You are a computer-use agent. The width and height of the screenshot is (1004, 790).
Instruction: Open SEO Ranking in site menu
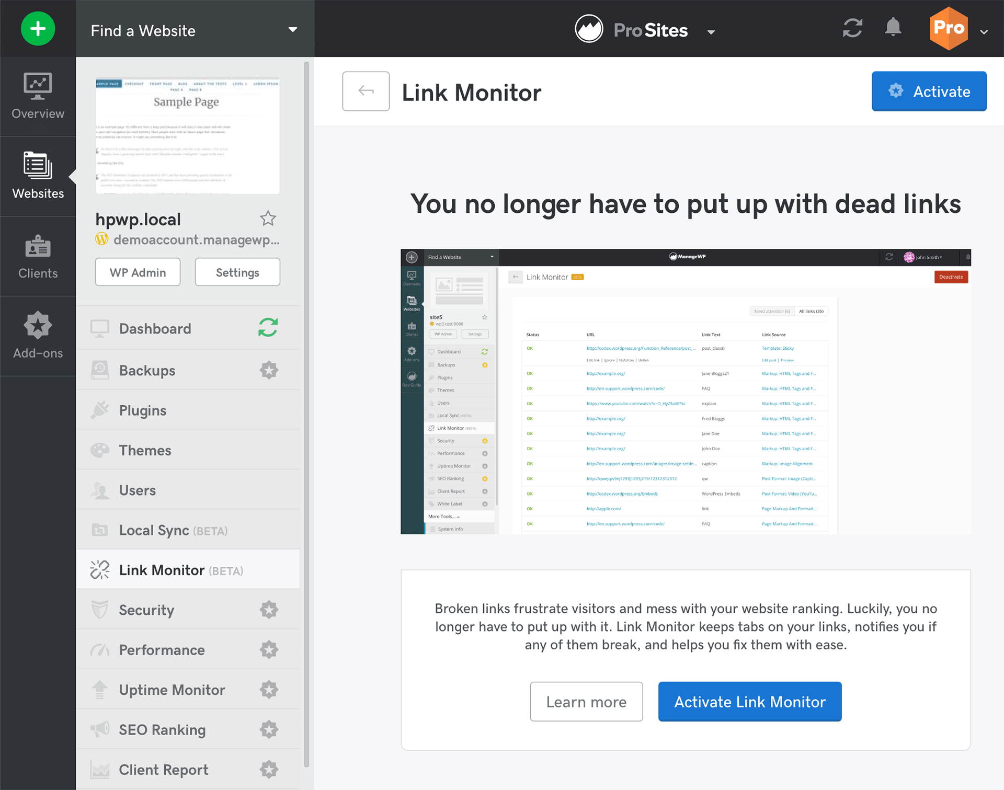pos(188,729)
